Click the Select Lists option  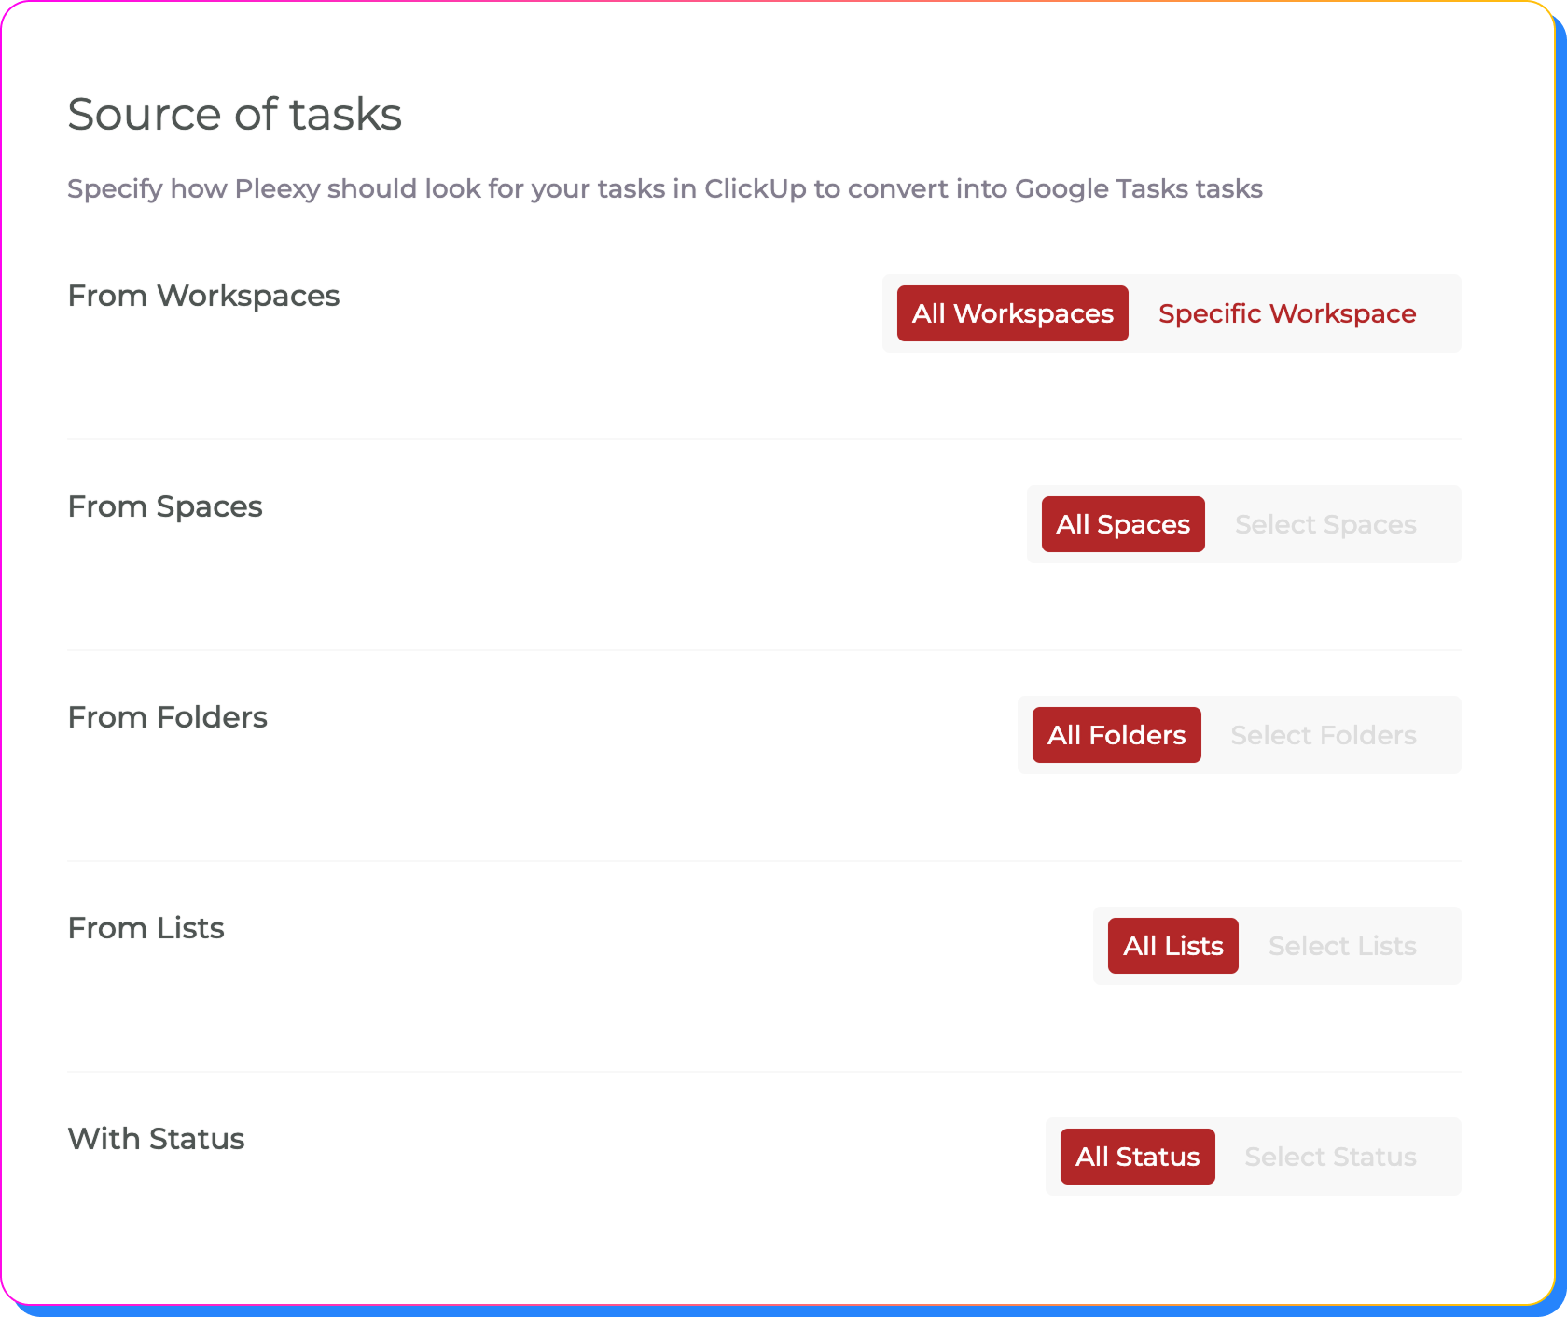point(1342,946)
